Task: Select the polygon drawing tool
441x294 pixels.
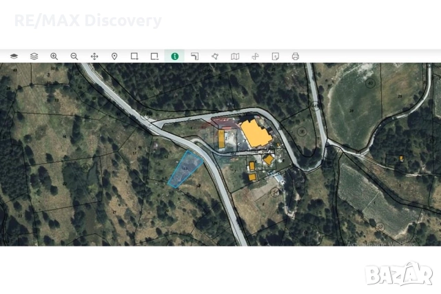Action: [215, 56]
